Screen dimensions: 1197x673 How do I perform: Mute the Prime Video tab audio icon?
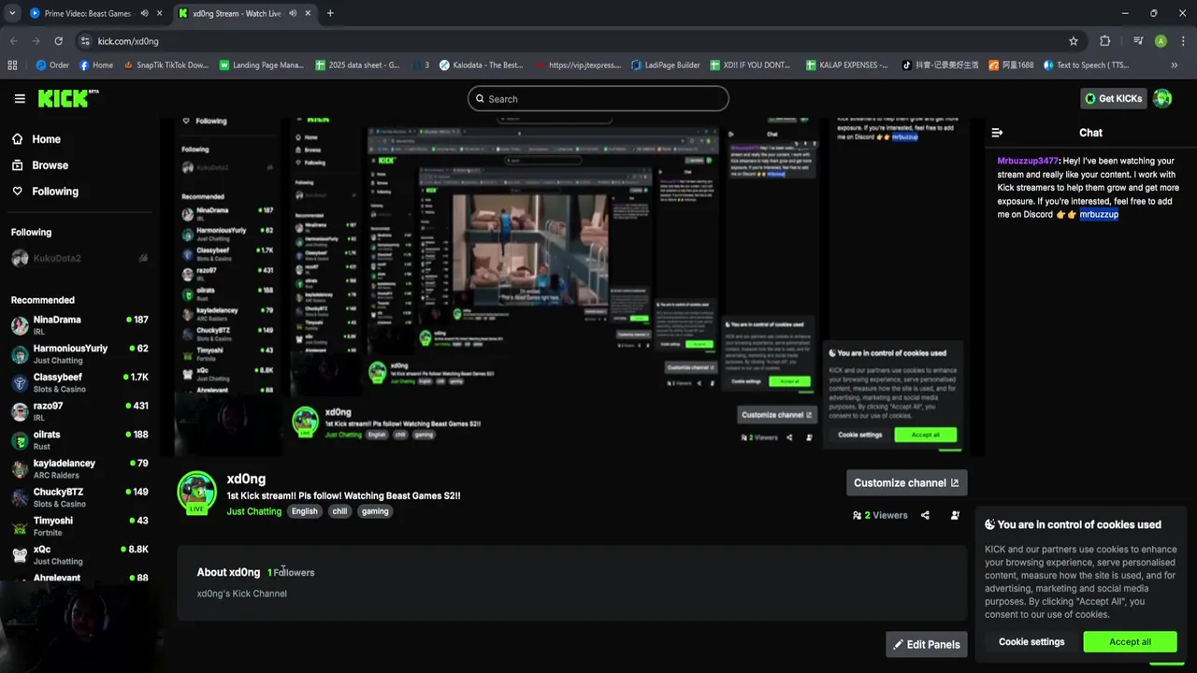point(144,13)
